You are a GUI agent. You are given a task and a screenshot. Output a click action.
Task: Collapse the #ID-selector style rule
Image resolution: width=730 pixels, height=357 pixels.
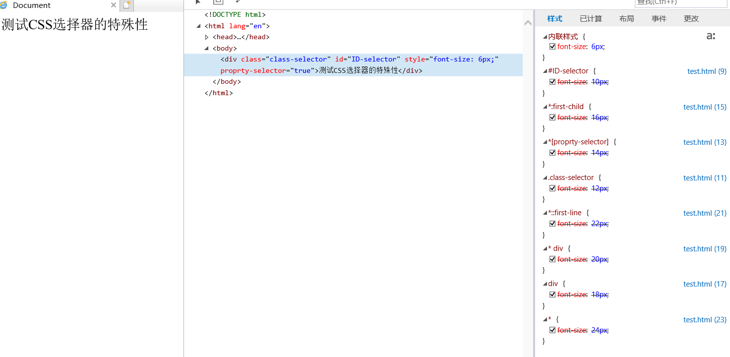click(x=544, y=70)
